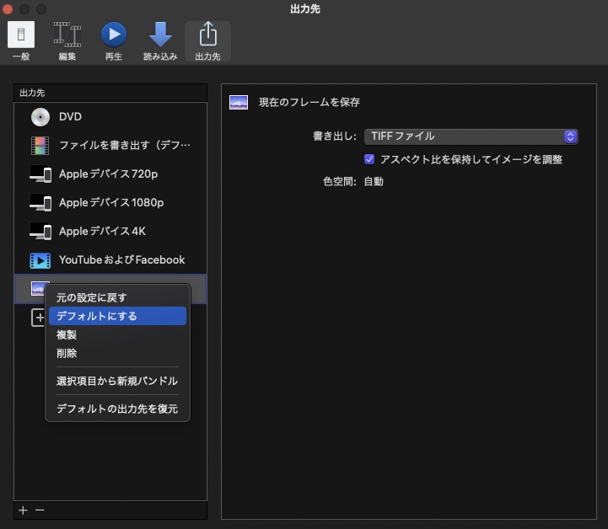Select the 出力先 toolbar icon
Screen dimensions: 608x529
point(207,40)
